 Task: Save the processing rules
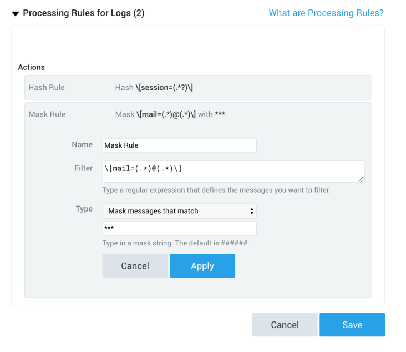pos(352,325)
